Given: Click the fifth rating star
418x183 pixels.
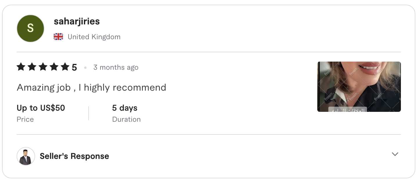Looking at the screenshot, I should pos(65,67).
